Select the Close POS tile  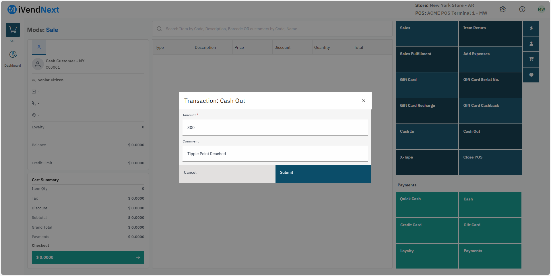tap(490, 163)
